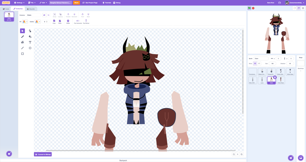Click the Undo arrow button
This screenshot has height=162, width=306.
[44, 15]
